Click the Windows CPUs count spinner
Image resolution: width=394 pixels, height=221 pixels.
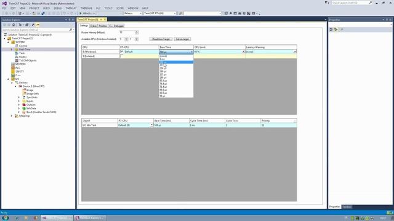[x=126, y=39]
